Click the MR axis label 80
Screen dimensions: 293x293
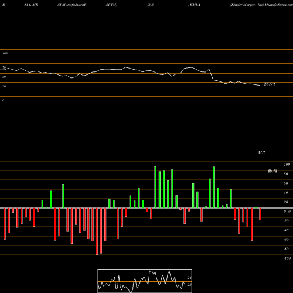tap(286, 174)
